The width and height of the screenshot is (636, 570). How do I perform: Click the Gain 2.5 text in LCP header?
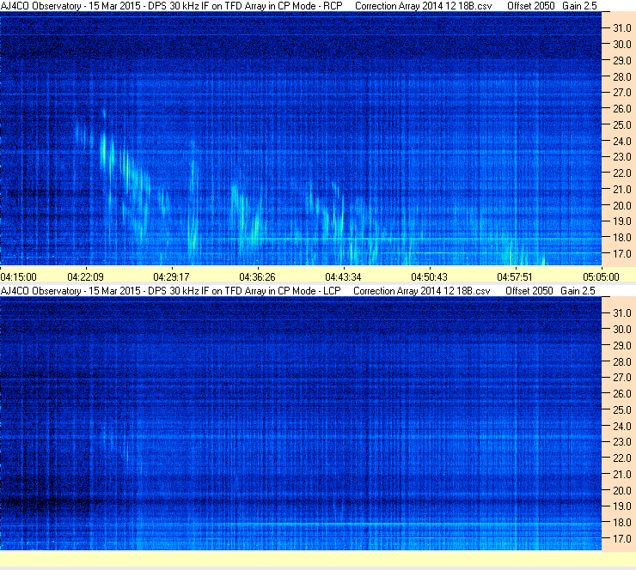578,291
